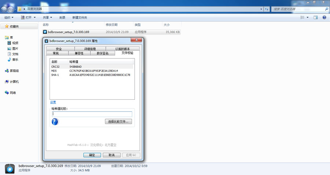Click the 刻录 toolbar button
This screenshot has width=330, height=175.
click(62, 18)
